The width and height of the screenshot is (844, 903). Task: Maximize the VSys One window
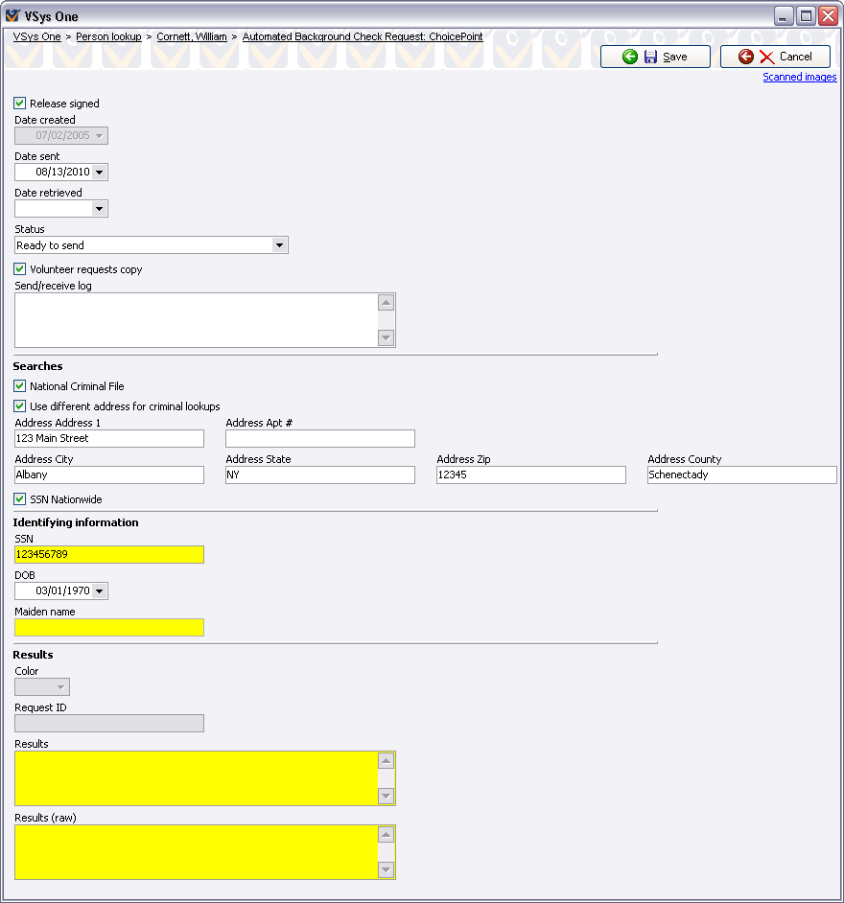pyautogui.click(x=806, y=15)
